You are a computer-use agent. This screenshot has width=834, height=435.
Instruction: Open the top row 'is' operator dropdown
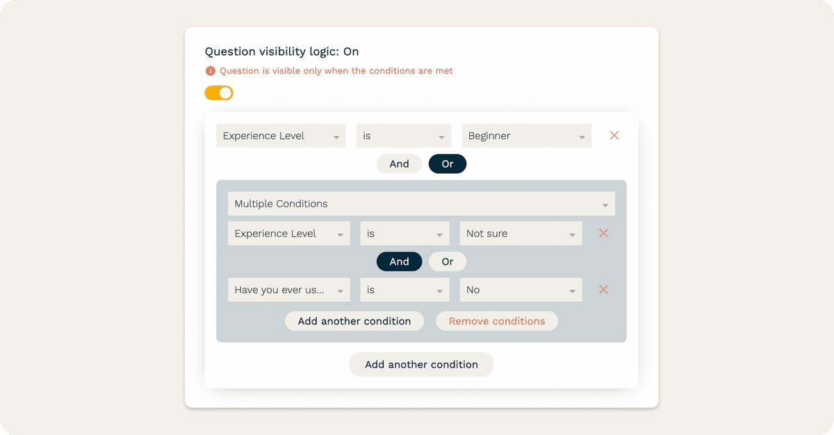(404, 136)
